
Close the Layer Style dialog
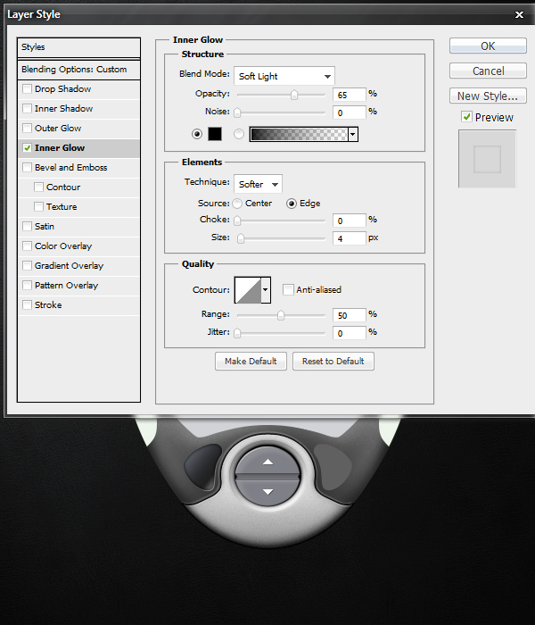[x=519, y=15]
